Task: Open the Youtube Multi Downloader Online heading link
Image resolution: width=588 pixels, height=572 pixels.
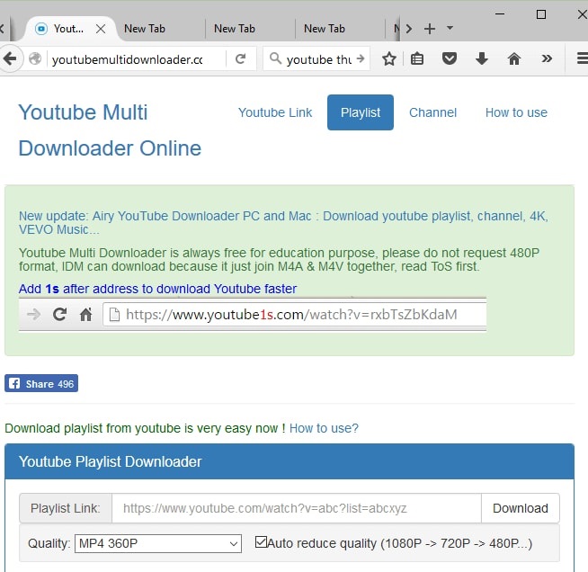Action: coord(110,130)
